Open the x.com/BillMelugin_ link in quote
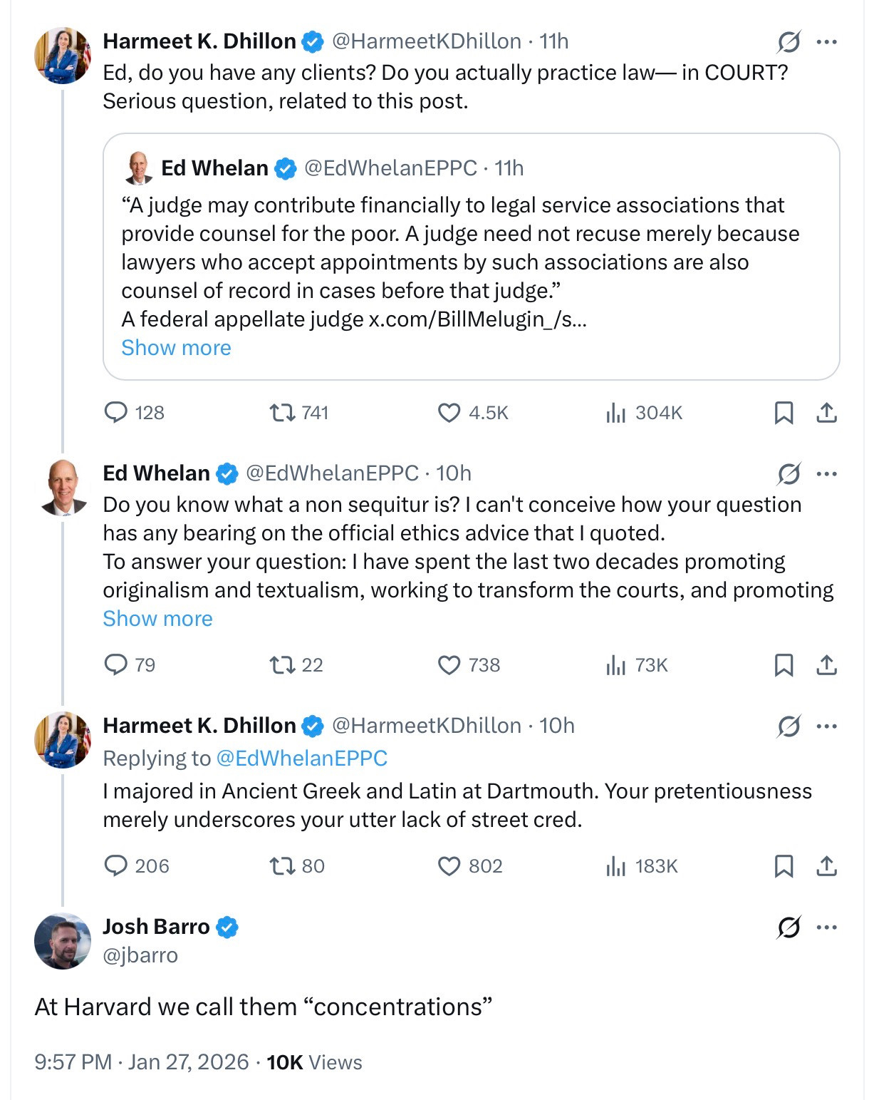869x1100 pixels. click(x=477, y=319)
